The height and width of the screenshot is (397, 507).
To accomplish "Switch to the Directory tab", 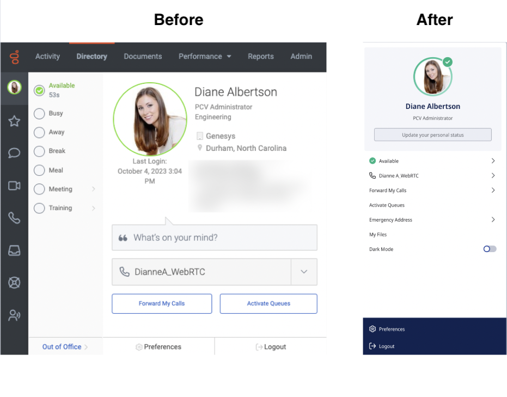I will 91,56.
